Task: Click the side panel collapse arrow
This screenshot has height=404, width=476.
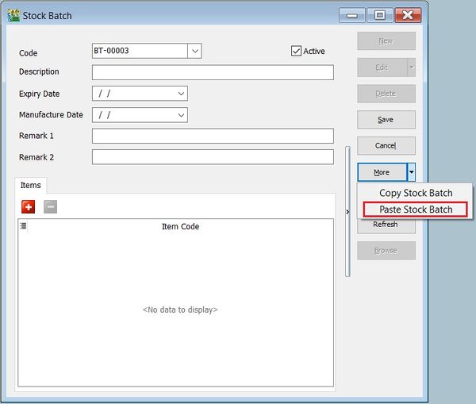Action: (x=347, y=211)
